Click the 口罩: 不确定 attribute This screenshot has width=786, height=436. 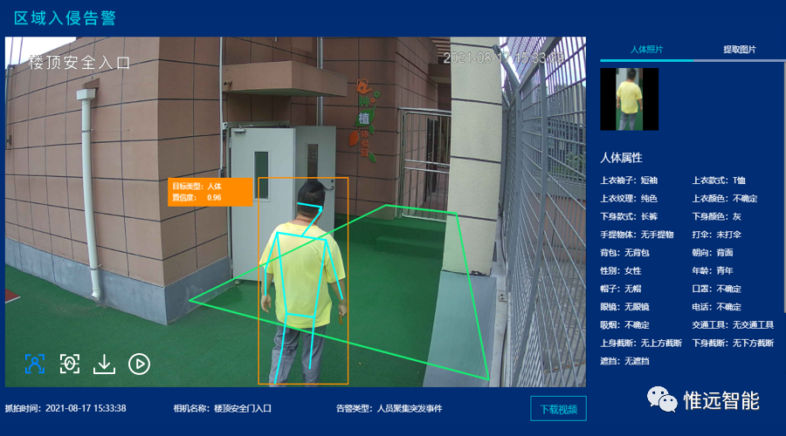[717, 289]
